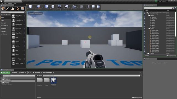Screen dimensions: 177x99
Task: Open the Blueprints toolbar icon
Action: coord(66,7)
